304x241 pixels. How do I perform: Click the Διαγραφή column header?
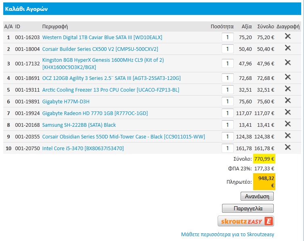click(288, 27)
